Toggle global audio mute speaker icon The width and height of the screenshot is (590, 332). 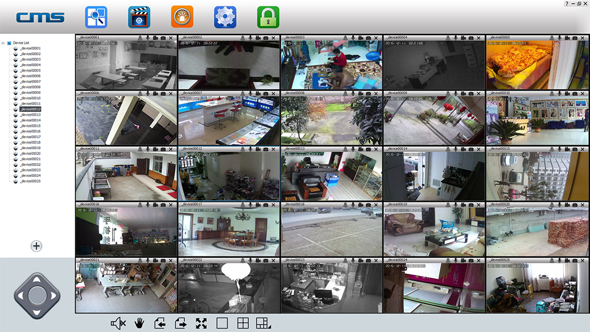click(118, 323)
